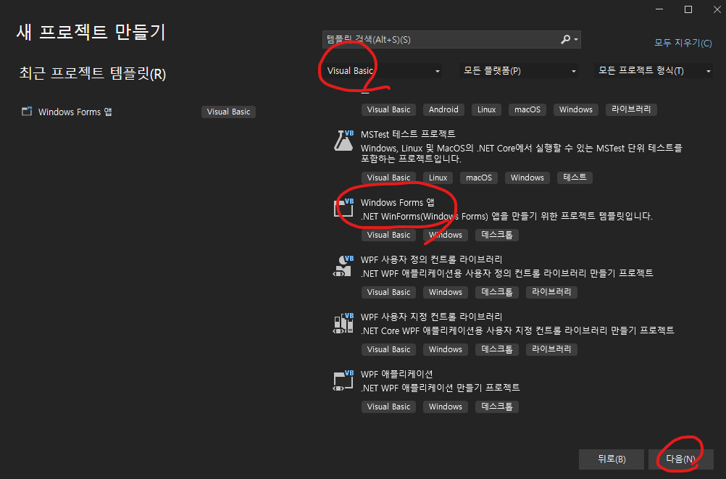This screenshot has height=479, width=726.
Task: Click the 다음(N) button
Action: (x=680, y=459)
